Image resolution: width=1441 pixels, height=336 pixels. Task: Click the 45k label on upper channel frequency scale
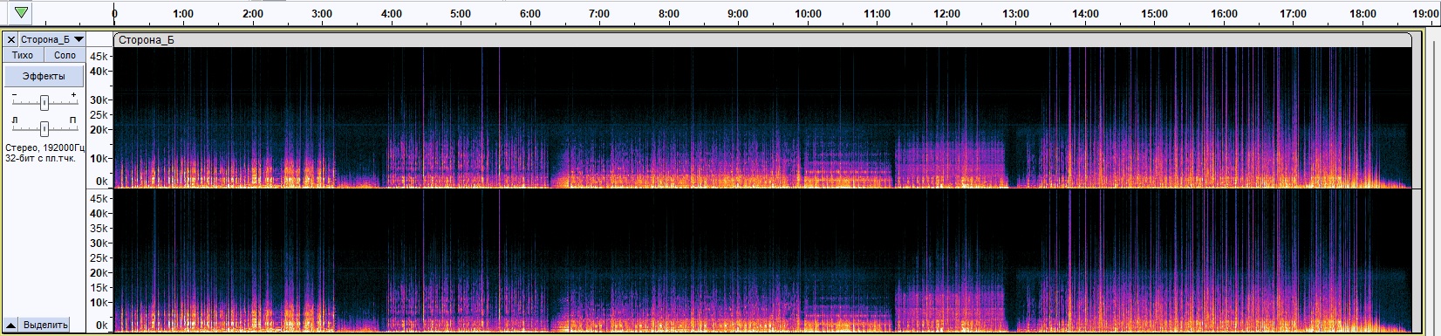click(99, 57)
